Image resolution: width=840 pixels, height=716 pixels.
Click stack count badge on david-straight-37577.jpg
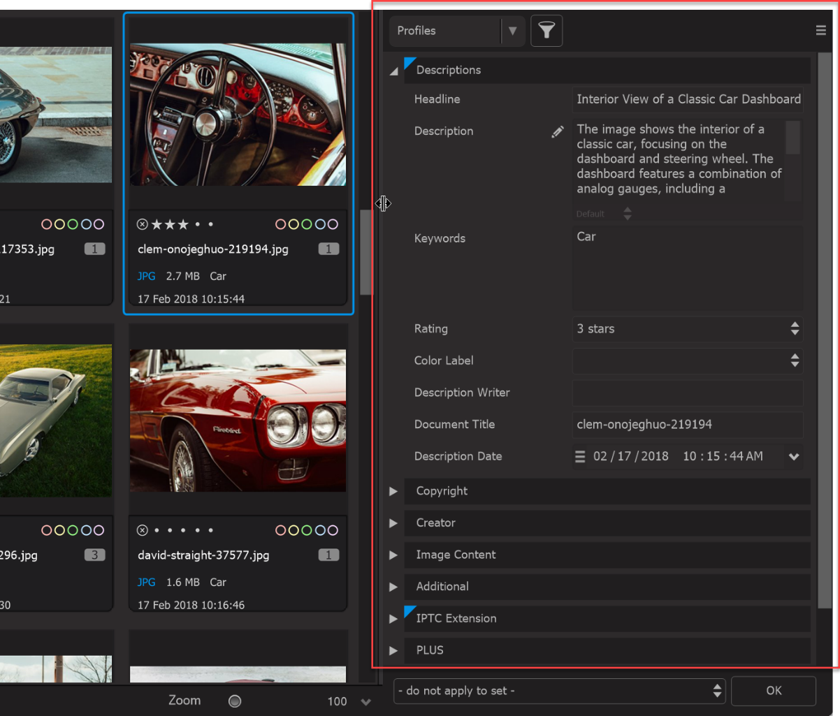[328, 555]
